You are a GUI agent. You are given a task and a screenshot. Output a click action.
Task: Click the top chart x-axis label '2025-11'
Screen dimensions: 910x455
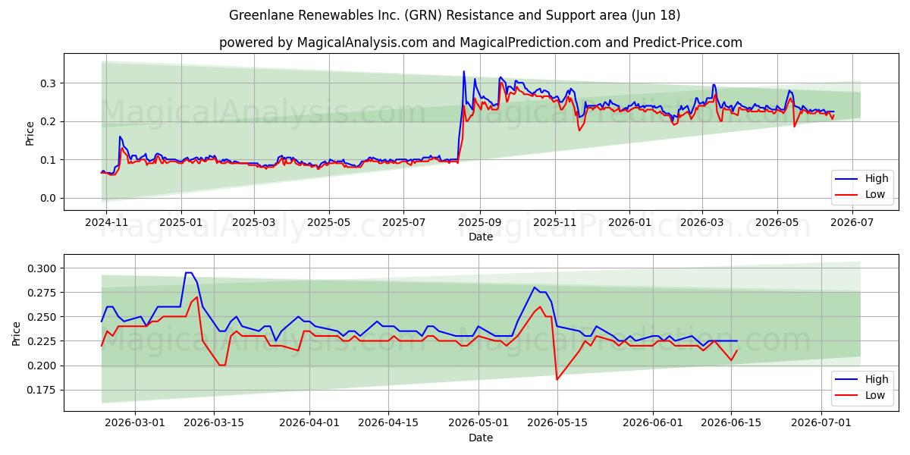[x=555, y=222]
